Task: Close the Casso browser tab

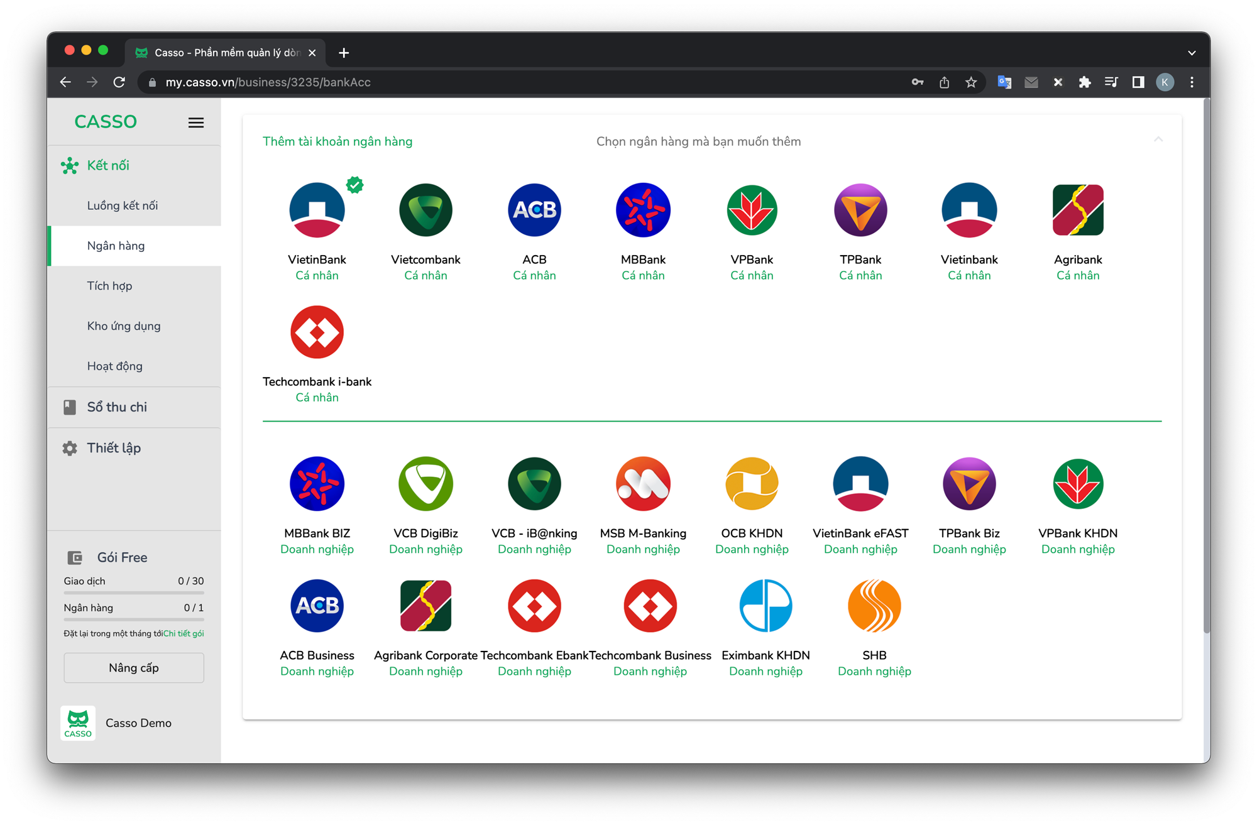Action: 312,53
